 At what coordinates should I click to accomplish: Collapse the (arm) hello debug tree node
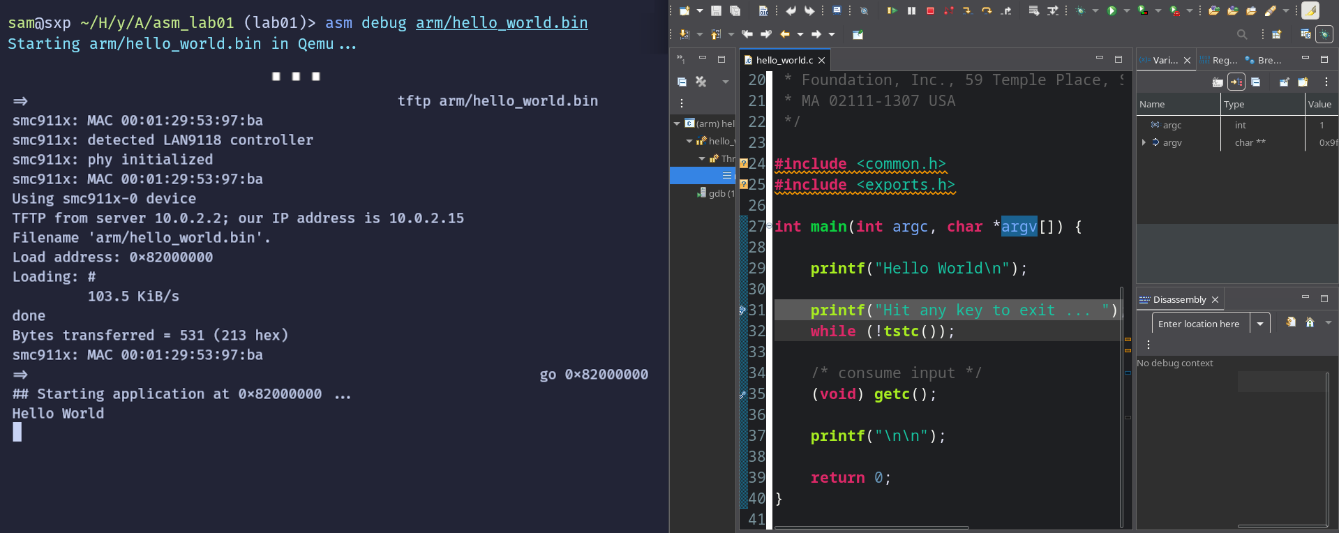point(677,123)
